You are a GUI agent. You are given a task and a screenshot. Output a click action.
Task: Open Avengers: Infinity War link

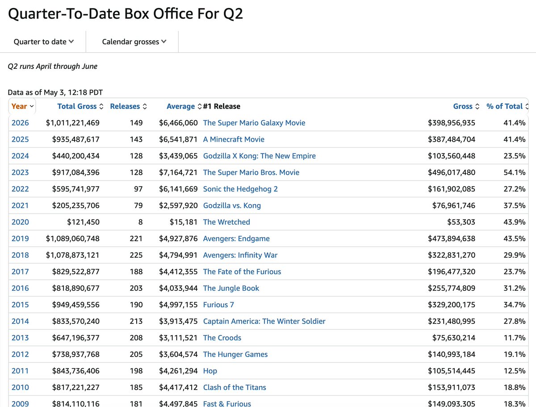pyautogui.click(x=240, y=255)
